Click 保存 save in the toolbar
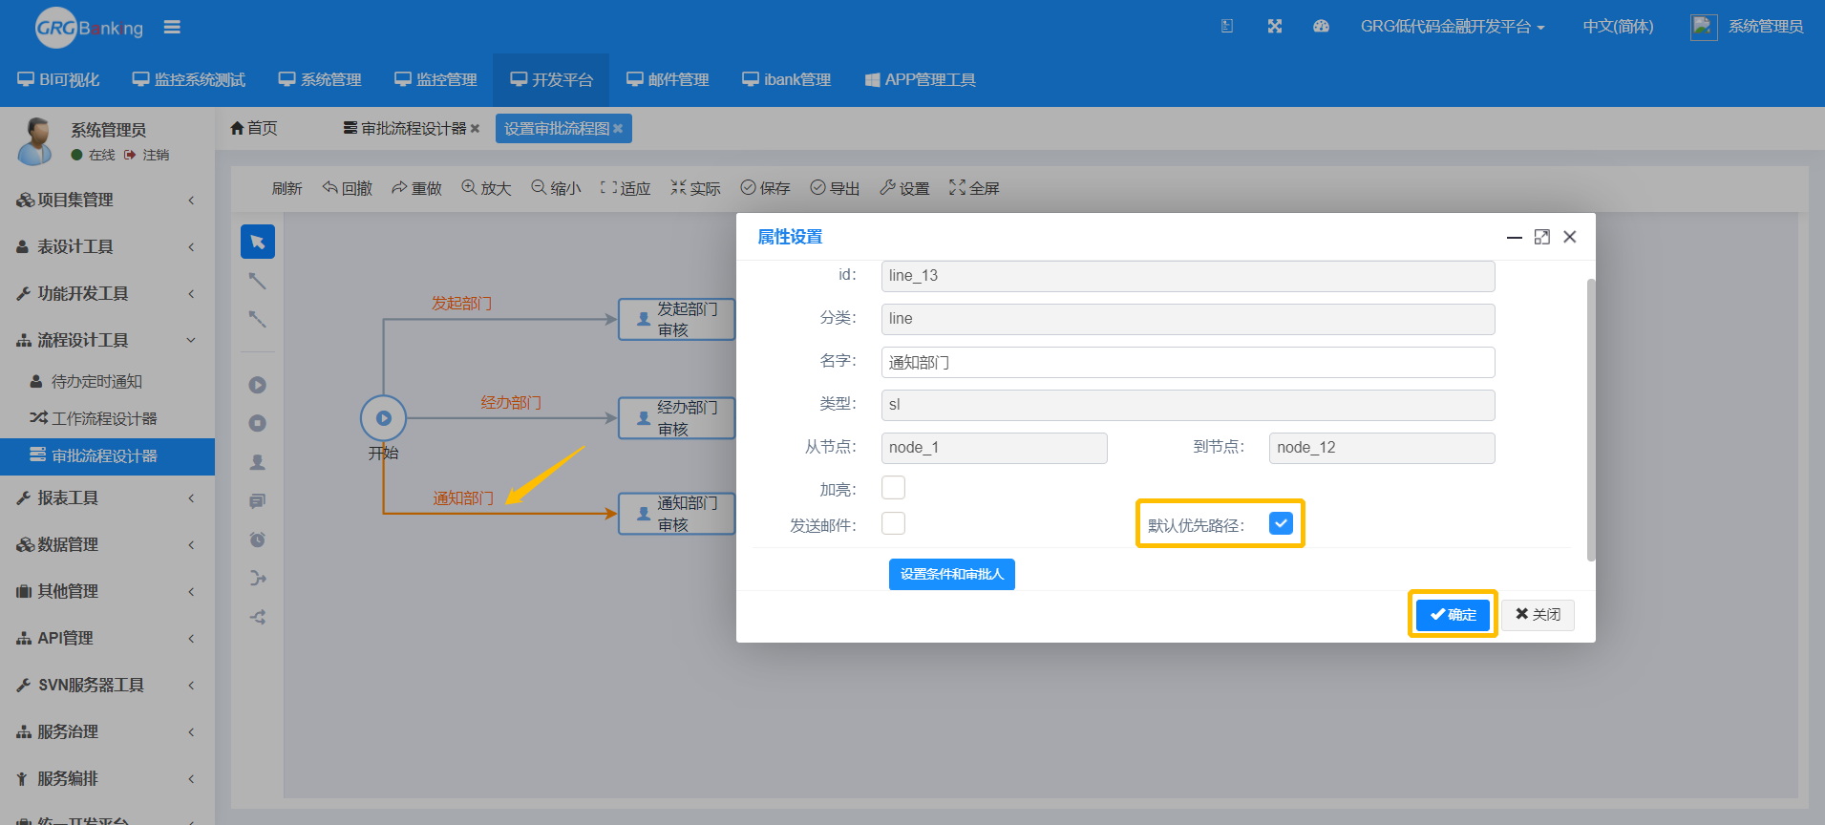This screenshot has width=1825, height=825. pos(765,188)
